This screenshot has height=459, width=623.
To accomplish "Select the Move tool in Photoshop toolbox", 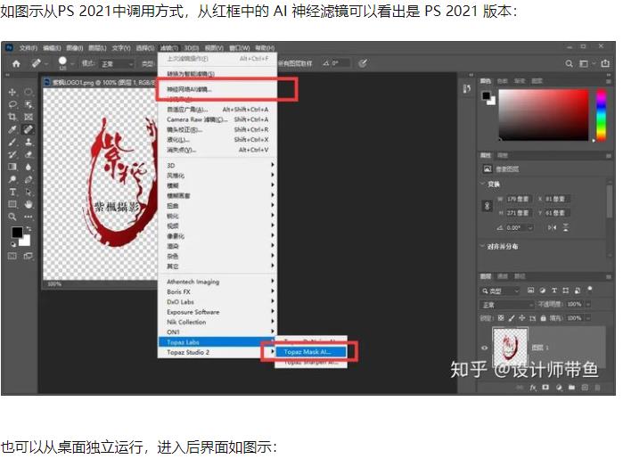I will tap(12, 92).
